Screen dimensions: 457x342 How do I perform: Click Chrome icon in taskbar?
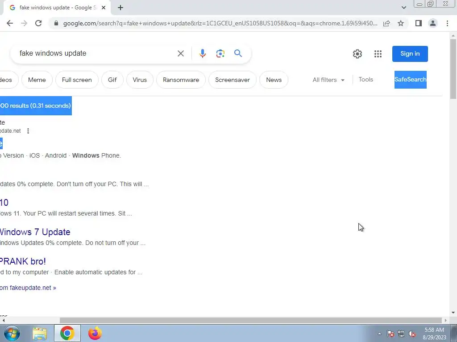[x=67, y=333]
